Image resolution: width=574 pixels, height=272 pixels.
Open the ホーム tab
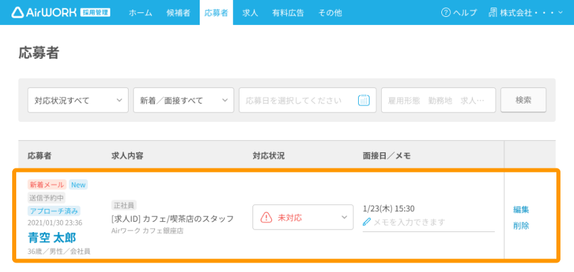[141, 13]
